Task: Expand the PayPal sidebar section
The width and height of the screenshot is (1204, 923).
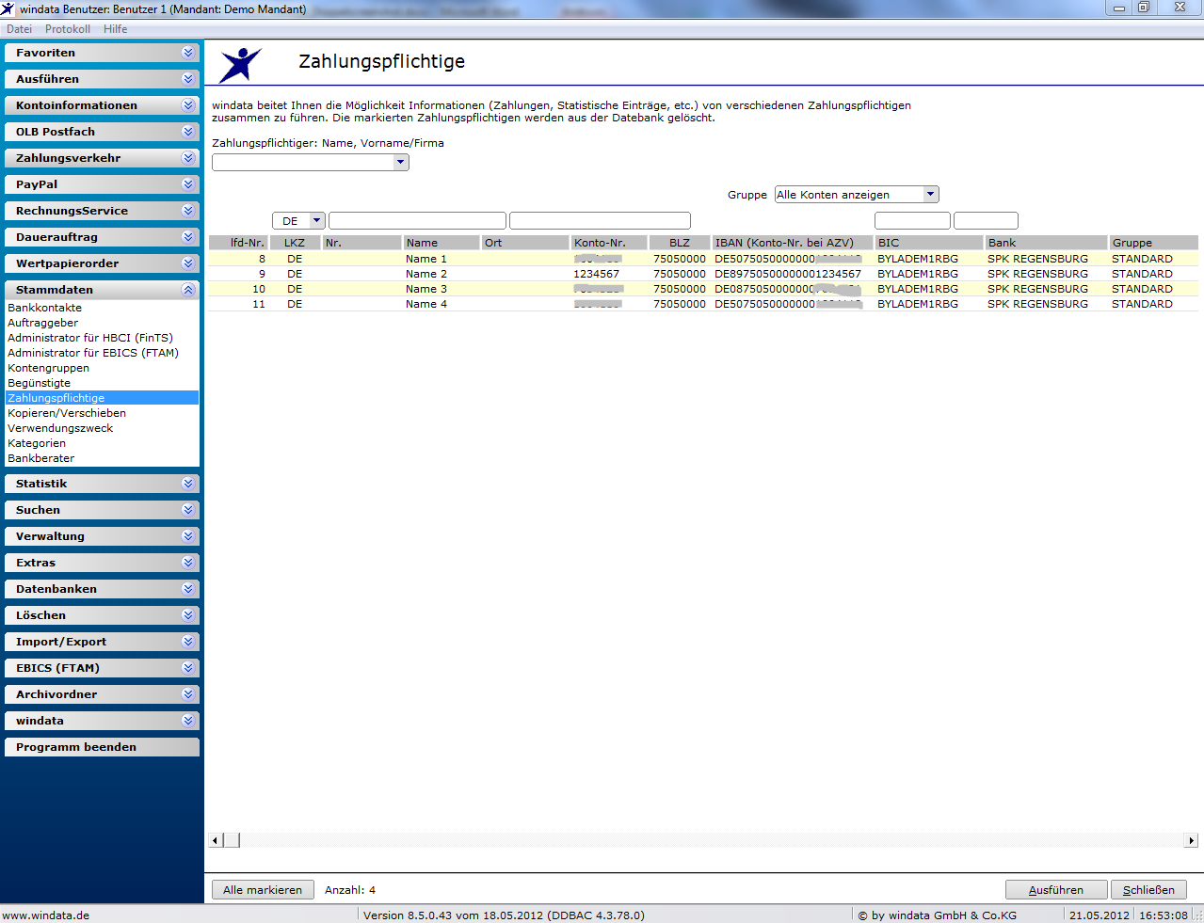Action: [102, 184]
